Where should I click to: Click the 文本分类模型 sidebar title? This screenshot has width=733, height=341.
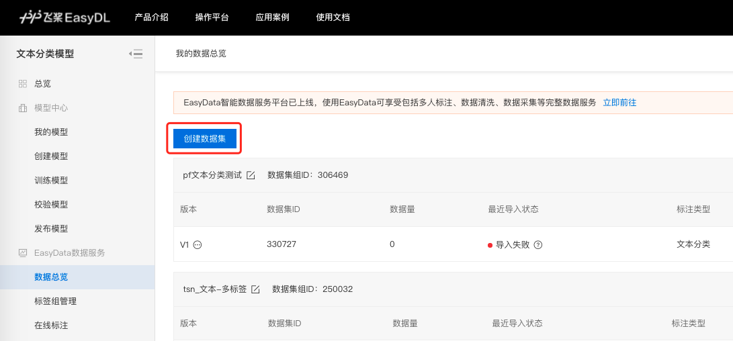(x=45, y=54)
